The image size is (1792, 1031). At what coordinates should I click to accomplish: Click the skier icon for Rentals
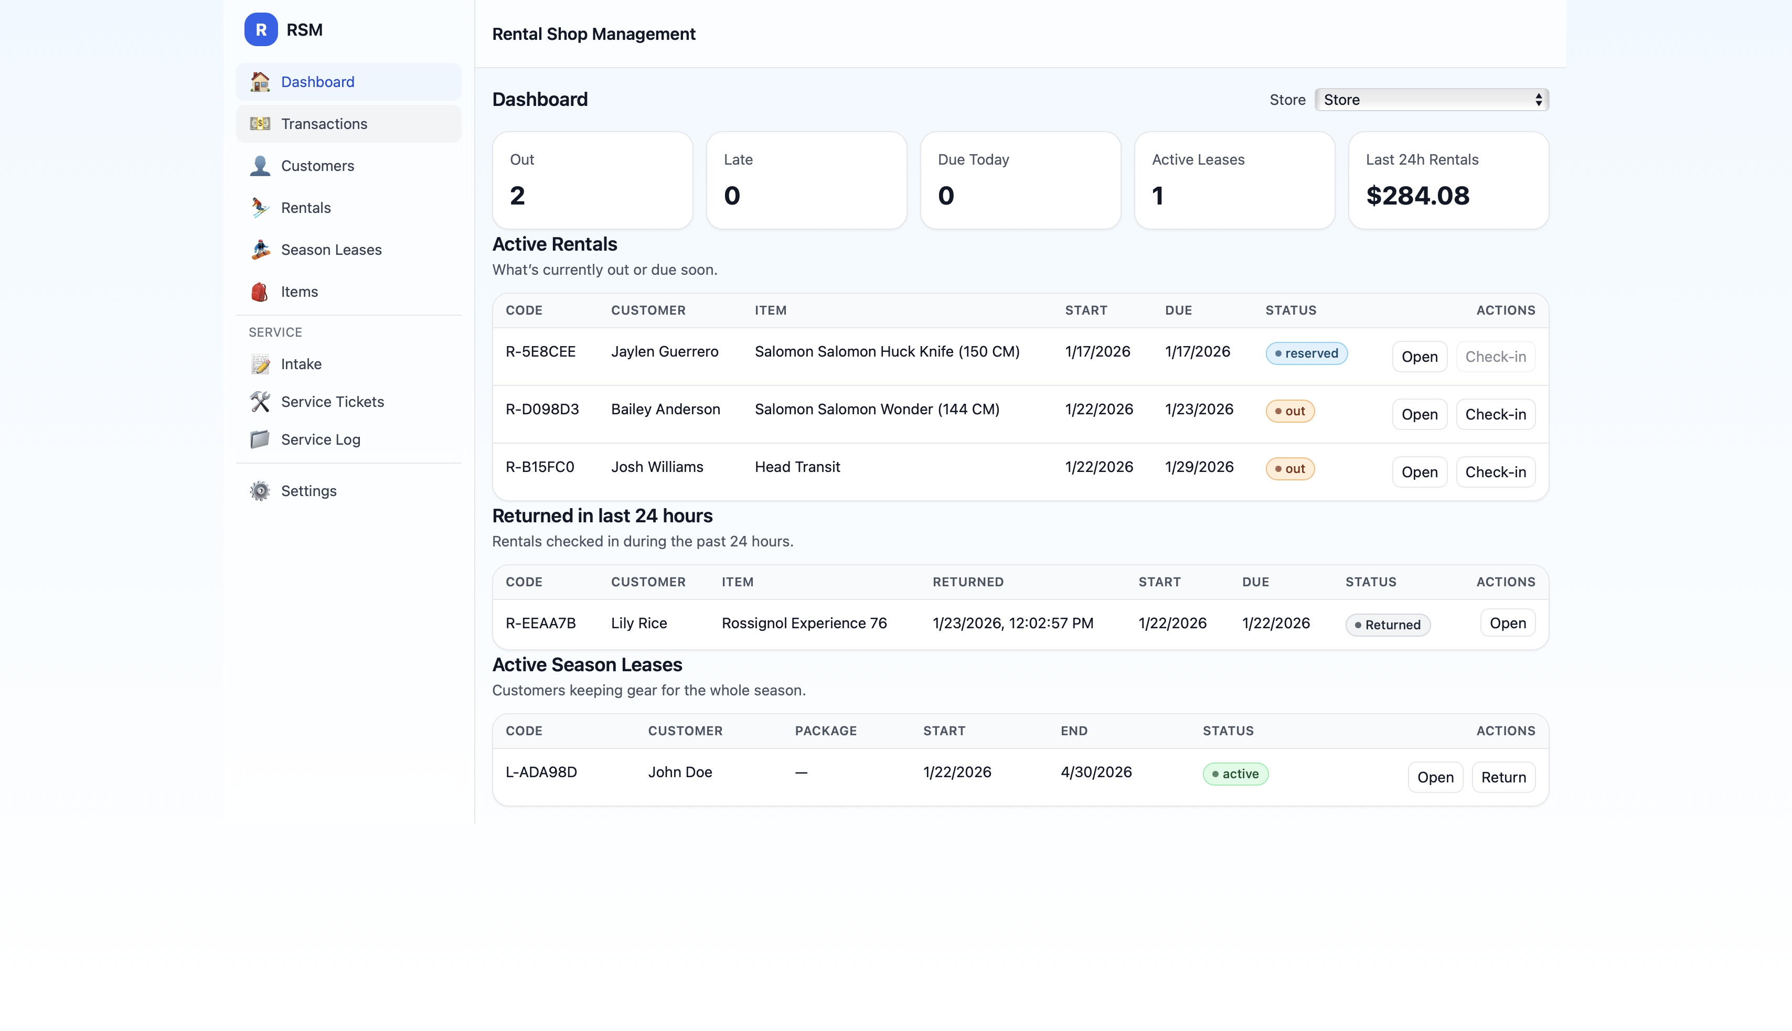tap(260, 208)
